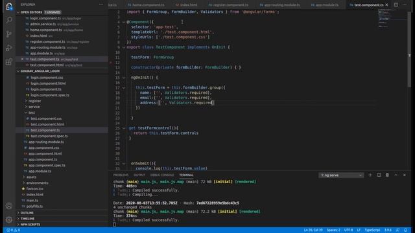Open notifications bell in status bar
This screenshot has height=233, width=415.
[405, 230]
